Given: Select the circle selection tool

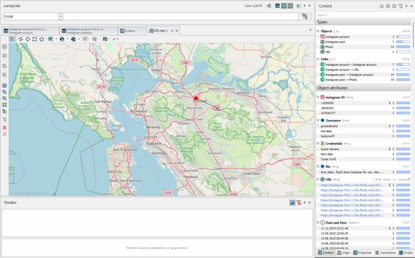Looking at the screenshot, I should [x=28, y=39].
